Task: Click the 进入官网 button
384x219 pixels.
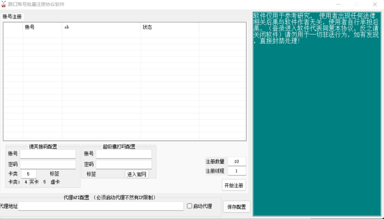Action: [x=136, y=174]
